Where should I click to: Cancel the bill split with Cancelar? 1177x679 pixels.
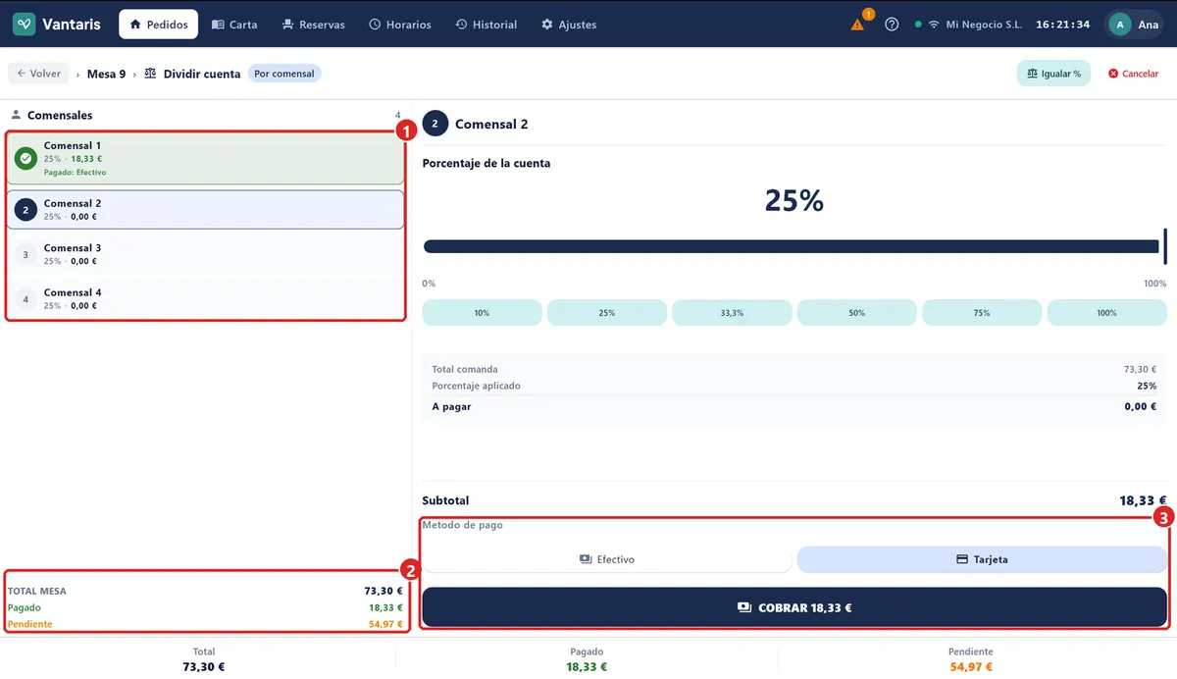tap(1133, 74)
